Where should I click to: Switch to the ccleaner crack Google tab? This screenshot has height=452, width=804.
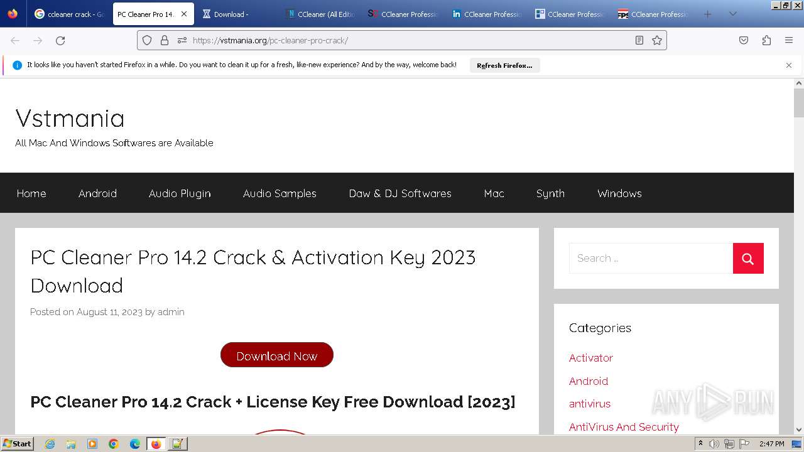[x=69, y=14]
